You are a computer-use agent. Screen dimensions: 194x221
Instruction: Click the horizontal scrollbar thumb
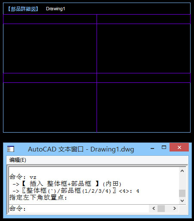(x=161, y=209)
